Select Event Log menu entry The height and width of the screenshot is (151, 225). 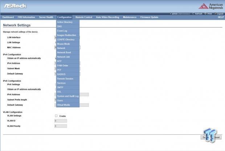(68, 31)
